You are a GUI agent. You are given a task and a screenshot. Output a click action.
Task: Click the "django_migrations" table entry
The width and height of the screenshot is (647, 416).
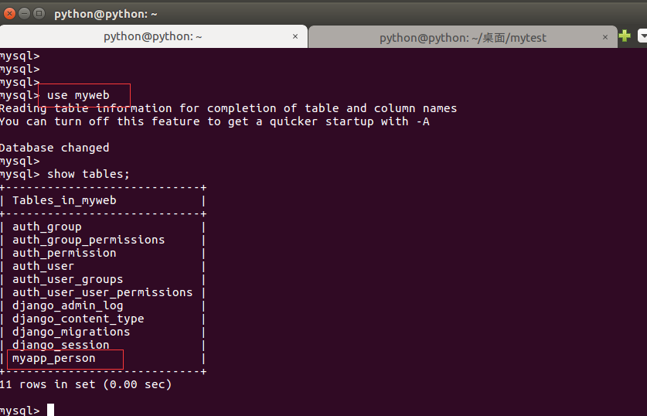click(x=71, y=332)
